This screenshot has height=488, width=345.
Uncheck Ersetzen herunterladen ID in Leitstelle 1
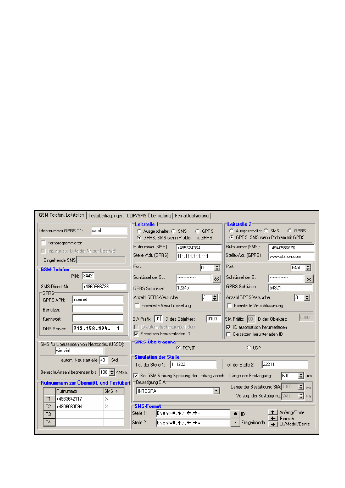(x=136, y=334)
